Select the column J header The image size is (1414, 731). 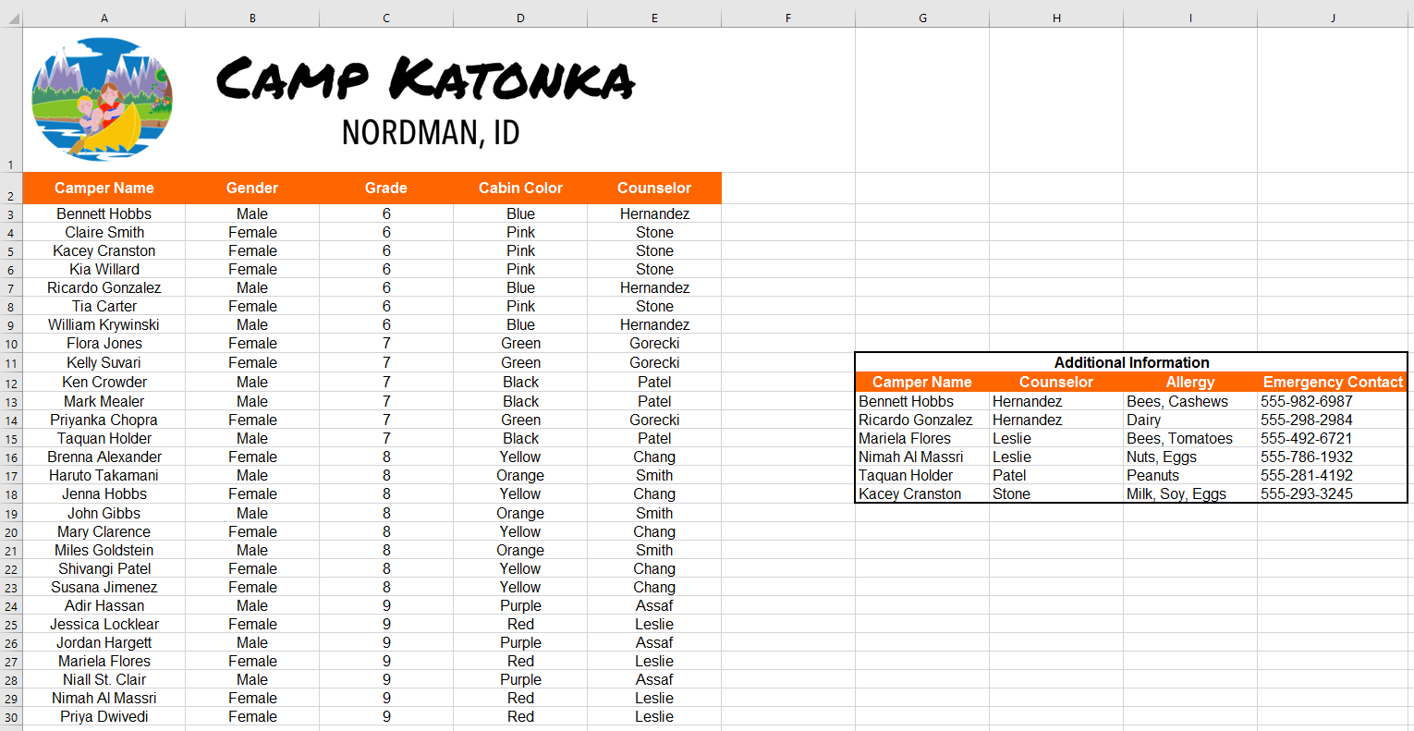[x=1333, y=18]
